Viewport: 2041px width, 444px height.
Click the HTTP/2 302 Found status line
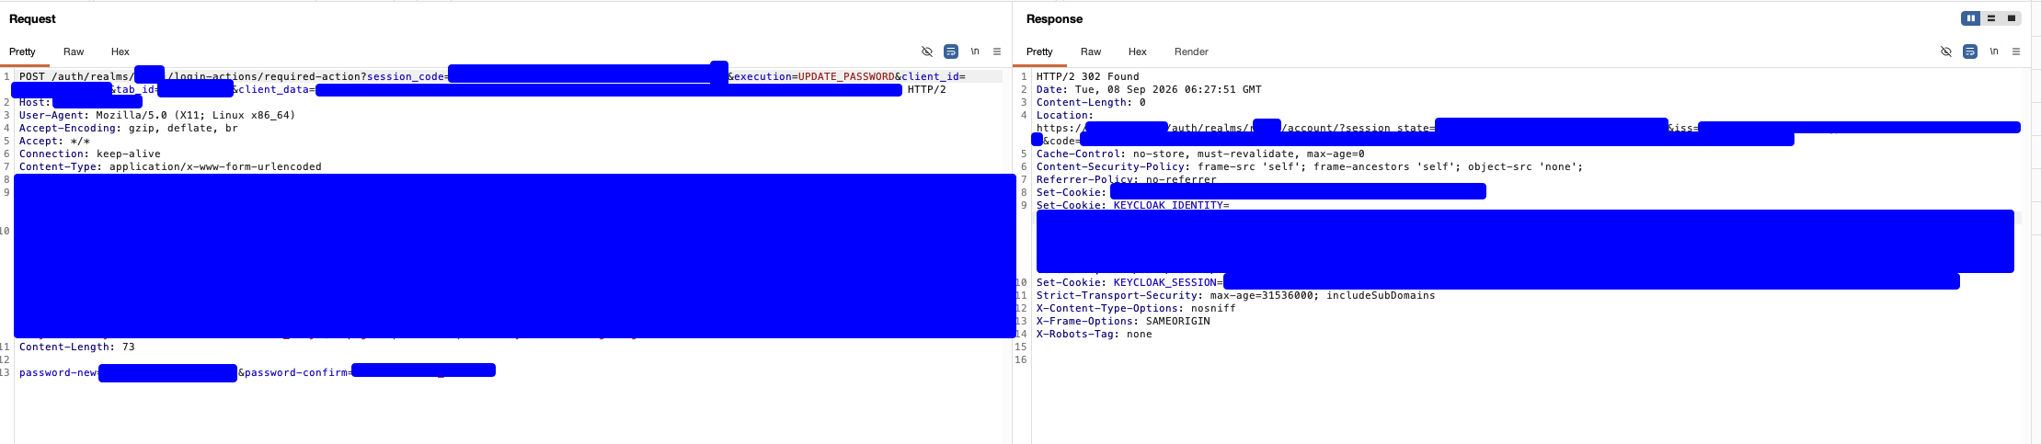[x=1088, y=76]
